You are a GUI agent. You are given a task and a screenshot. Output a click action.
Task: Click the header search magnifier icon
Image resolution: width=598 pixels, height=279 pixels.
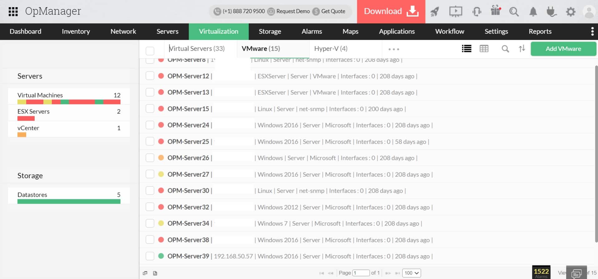point(514,12)
